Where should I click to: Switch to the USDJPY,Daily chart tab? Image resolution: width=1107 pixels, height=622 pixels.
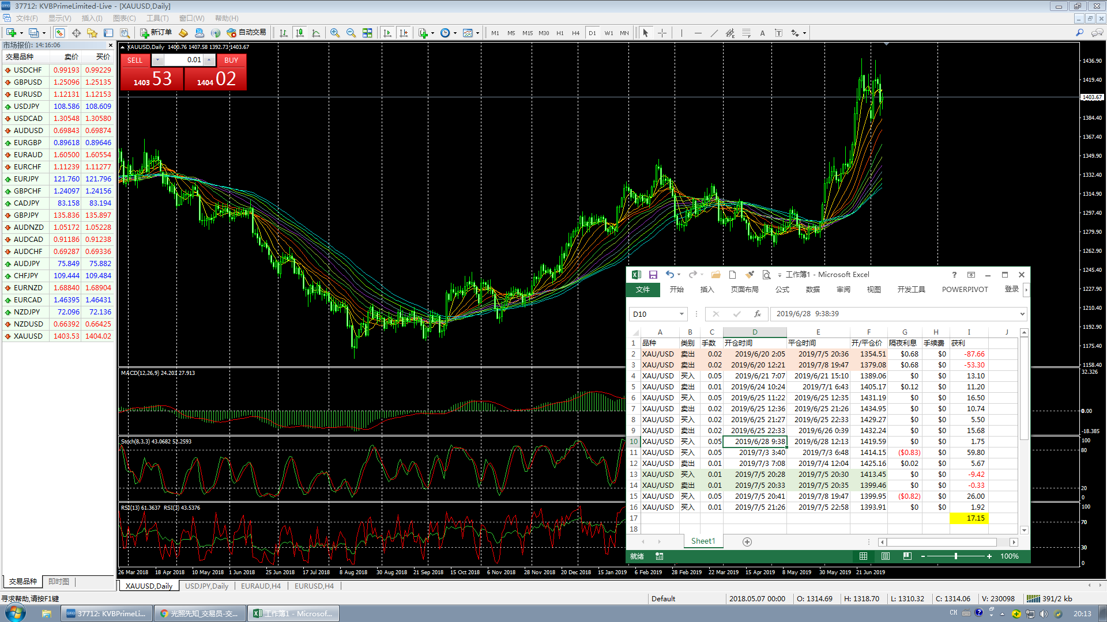206,586
